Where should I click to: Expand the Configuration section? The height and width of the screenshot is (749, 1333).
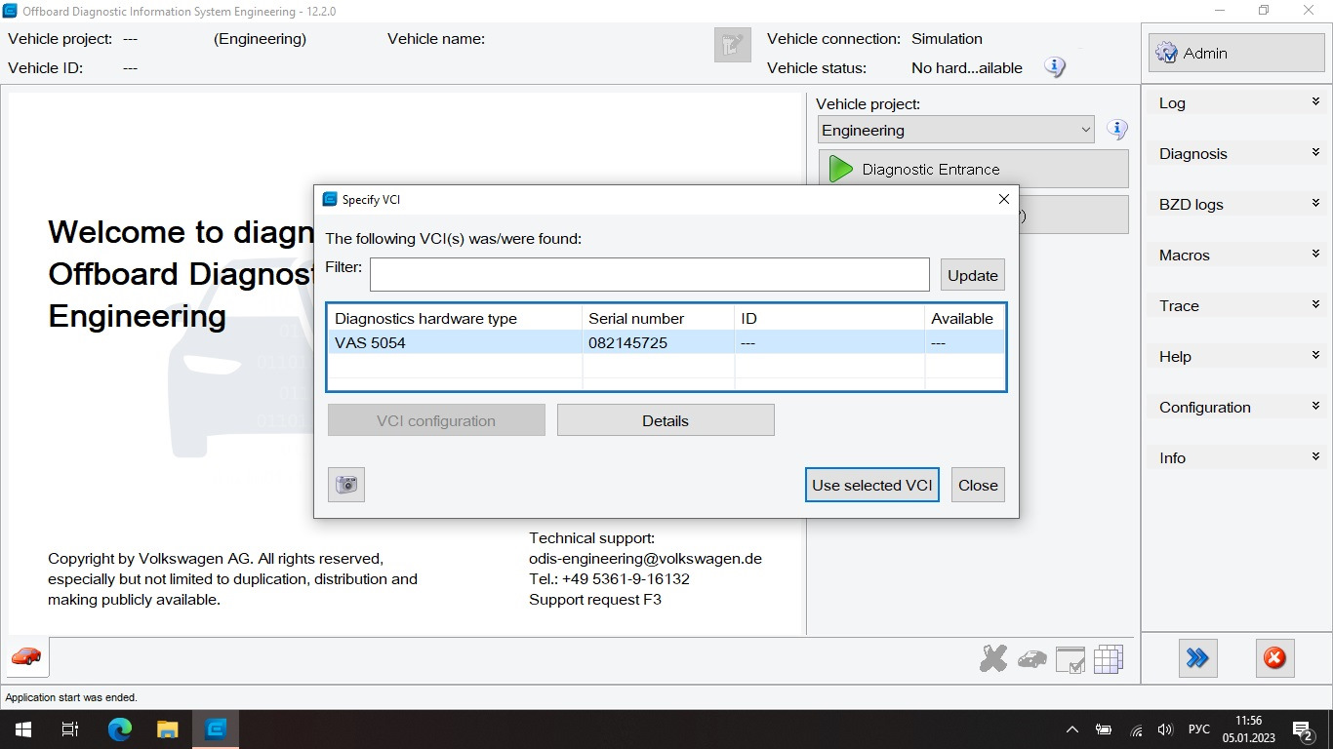point(1236,407)
